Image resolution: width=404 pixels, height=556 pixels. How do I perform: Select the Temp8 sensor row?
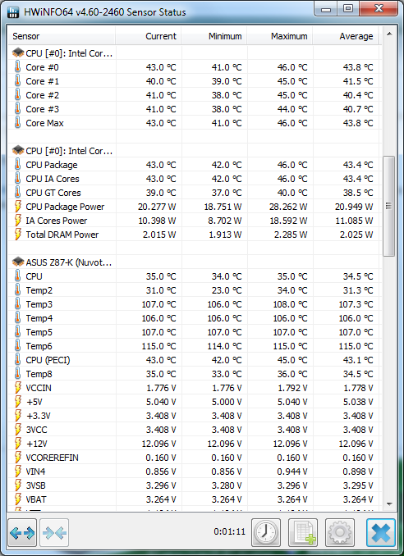click(x=194, y=374)
